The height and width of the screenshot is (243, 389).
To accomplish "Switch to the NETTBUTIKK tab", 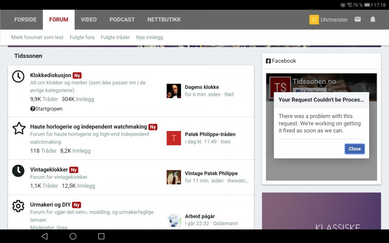I will click(164, 19).
